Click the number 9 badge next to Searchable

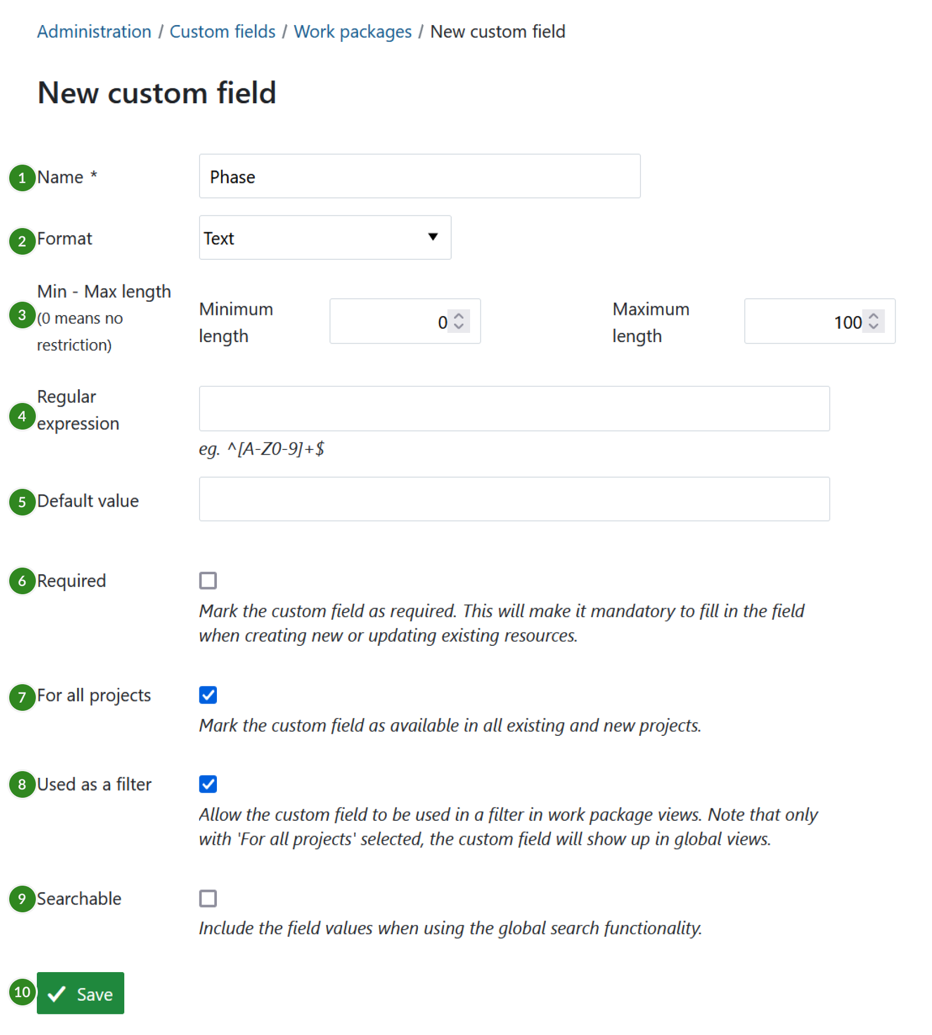22,898
